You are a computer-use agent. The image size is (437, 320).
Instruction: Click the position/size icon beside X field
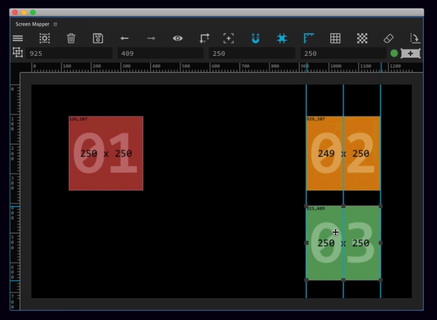pyautogui.click(x=17, y=52)
